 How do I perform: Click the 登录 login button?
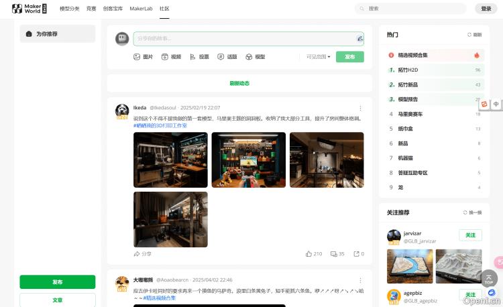click(x=486, y=9)
